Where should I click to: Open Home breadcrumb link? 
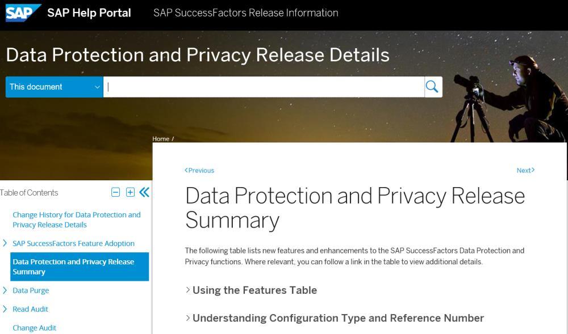click(x=161, y=139)
